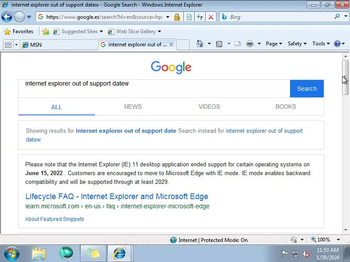Image resolution: width=350 pixels, height=262 pixels.
Task: Expand the Print options dropdown arrow
Action: pos(259,44)
